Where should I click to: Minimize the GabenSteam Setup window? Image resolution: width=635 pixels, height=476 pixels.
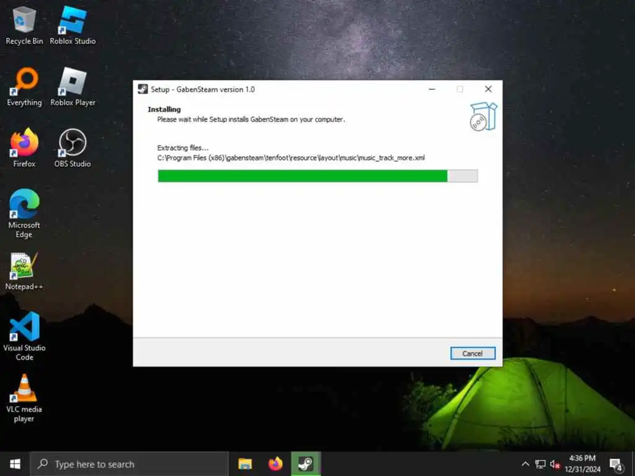[x=432, y=89]
